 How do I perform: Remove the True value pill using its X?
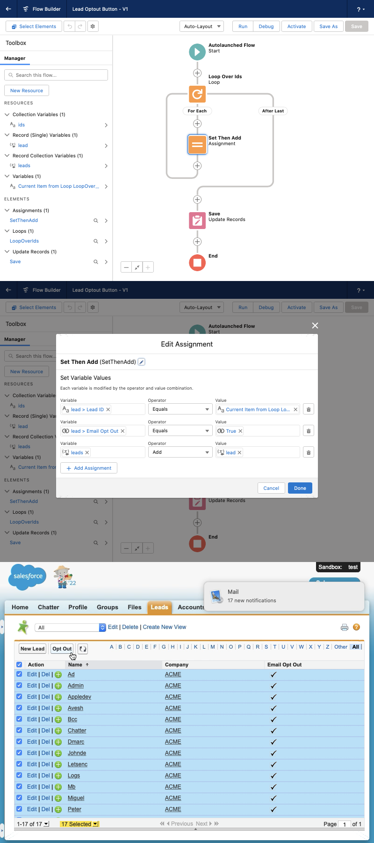coord(240,431)
